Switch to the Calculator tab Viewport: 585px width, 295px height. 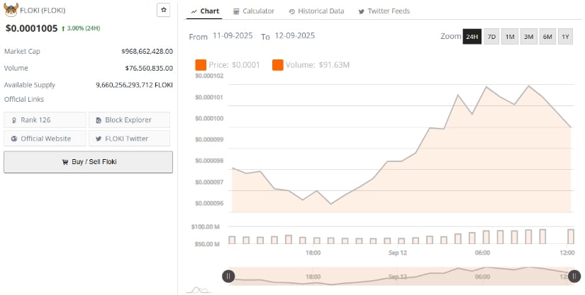click(x=254, y=11)
